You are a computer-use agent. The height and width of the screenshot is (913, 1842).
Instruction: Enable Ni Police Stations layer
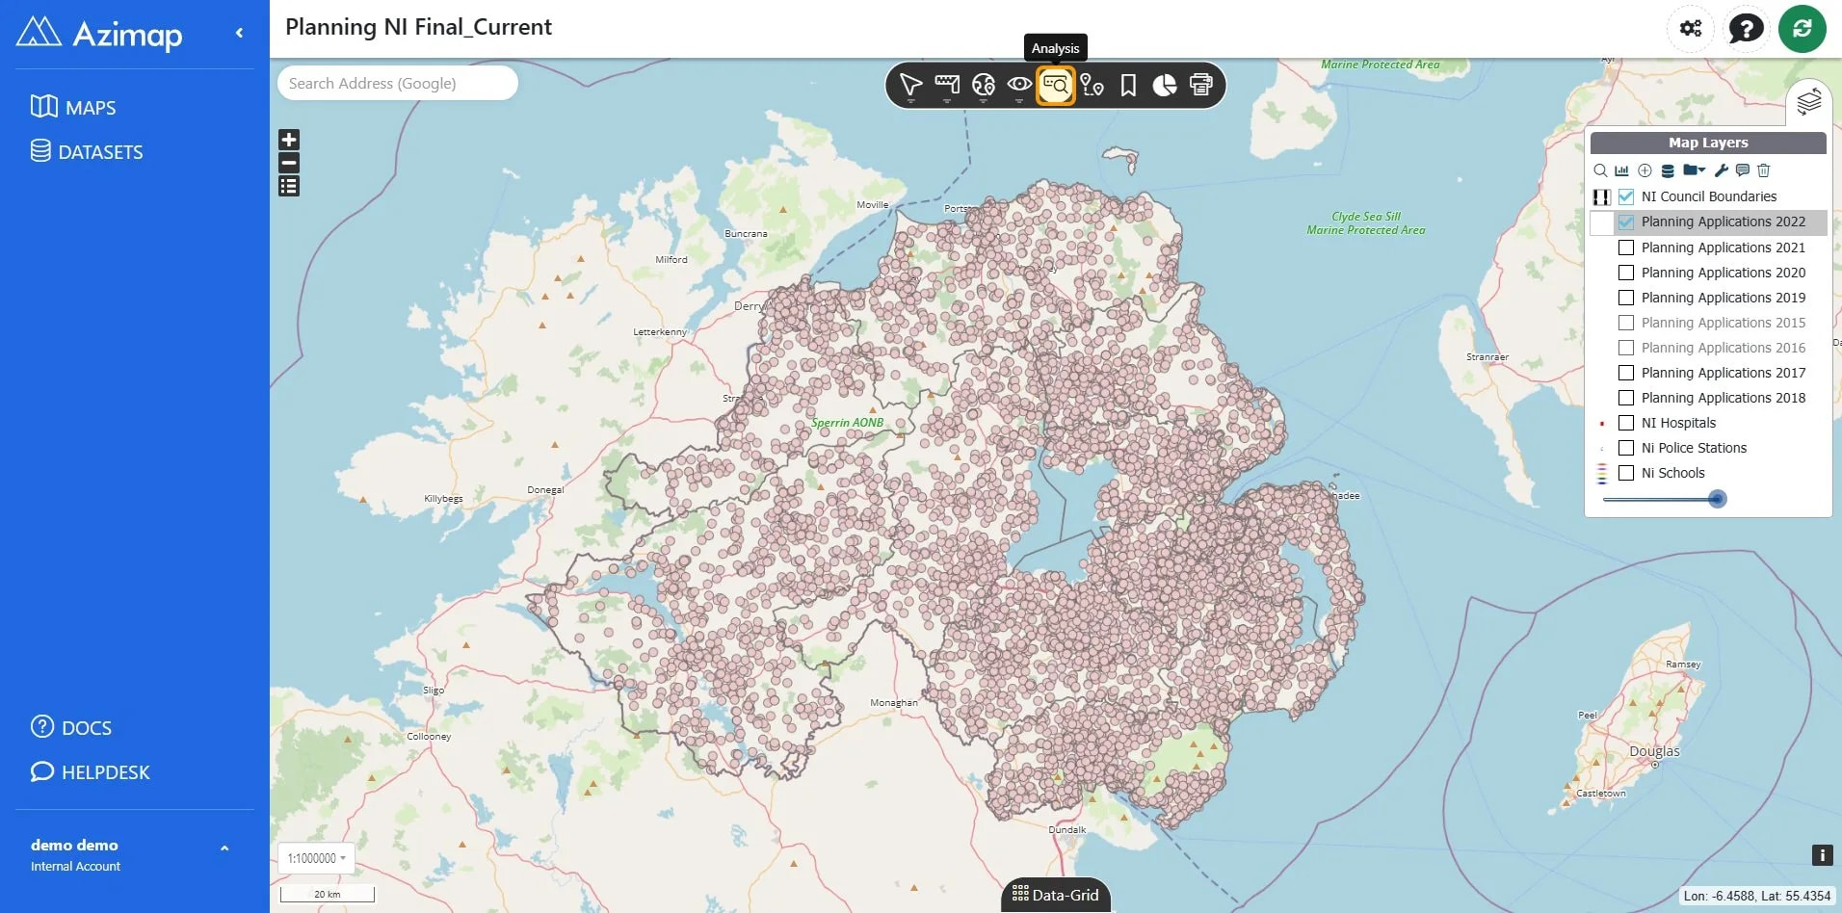pyautogui.click(x=1626, y=448)
